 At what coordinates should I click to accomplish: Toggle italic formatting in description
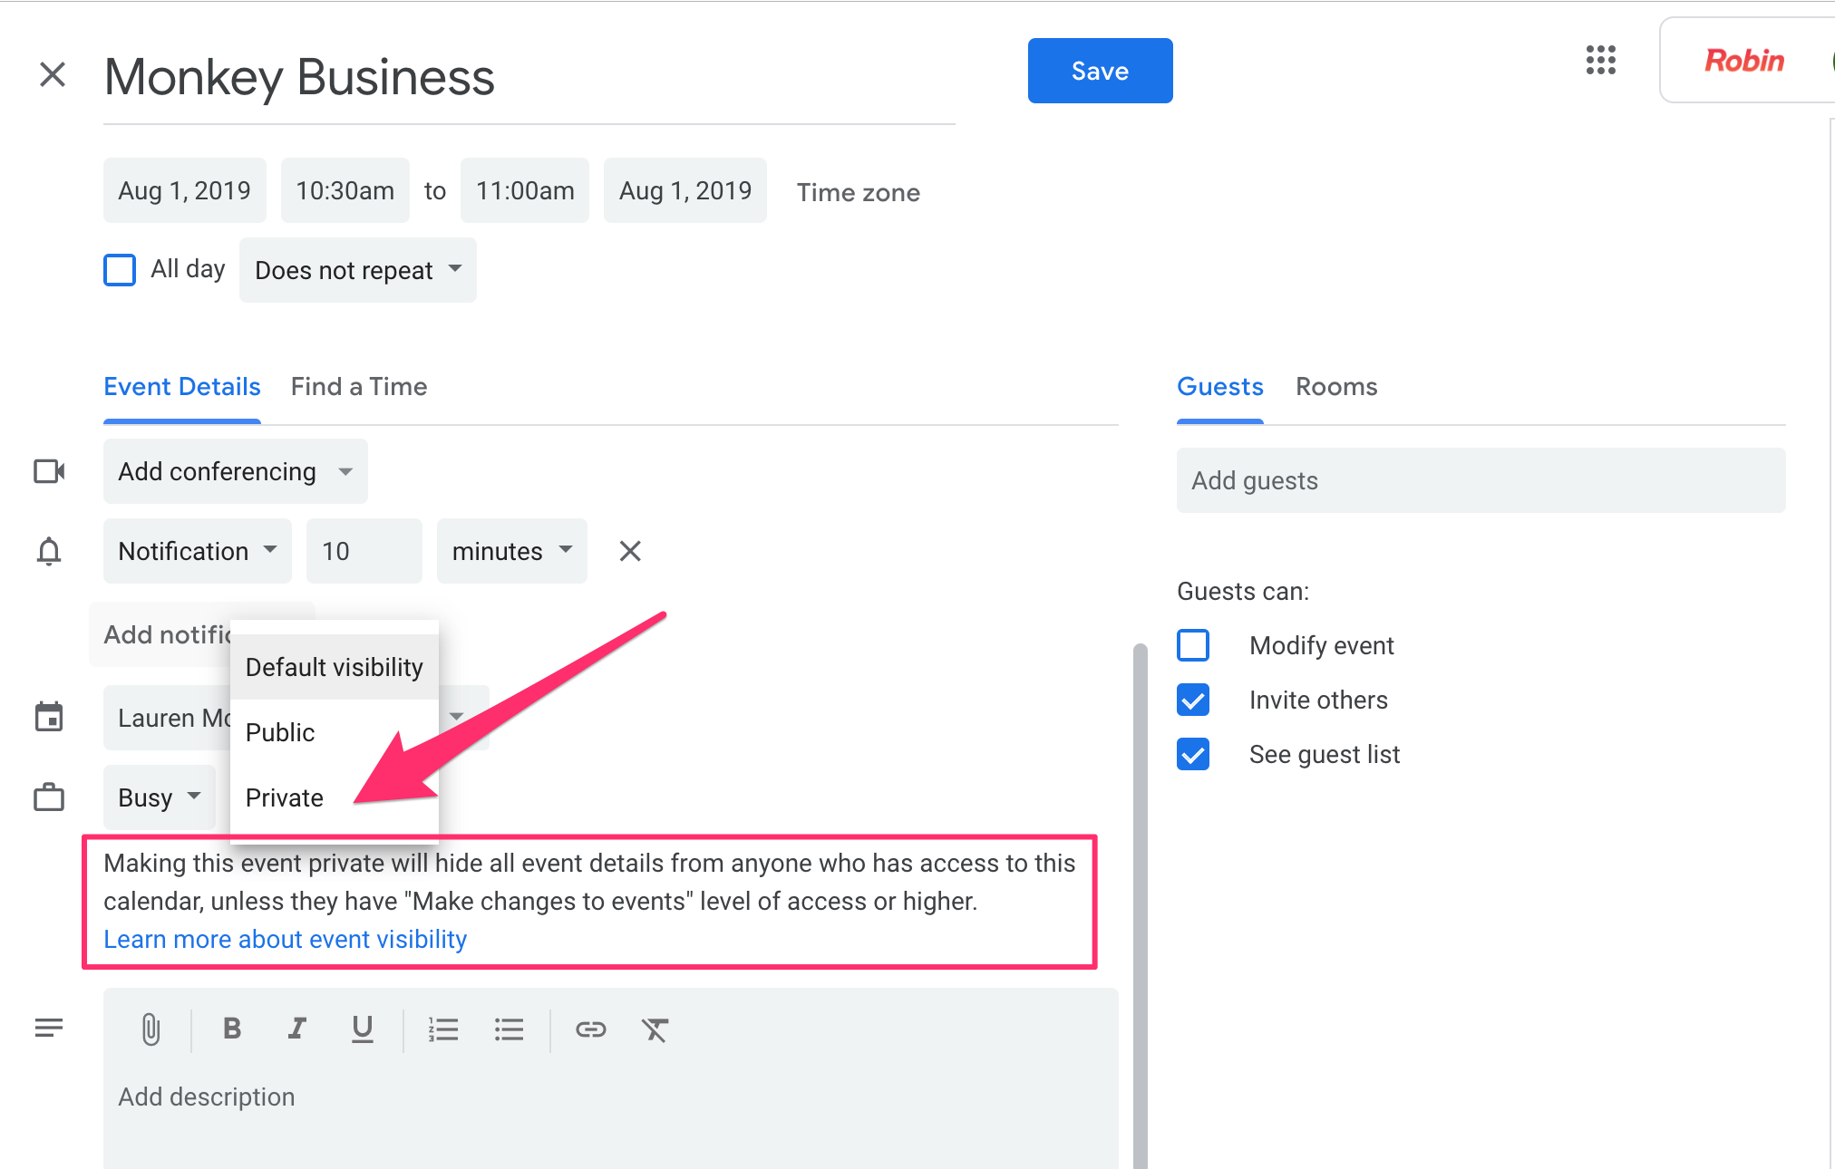pyautogui.click(x=296, y=1028)
